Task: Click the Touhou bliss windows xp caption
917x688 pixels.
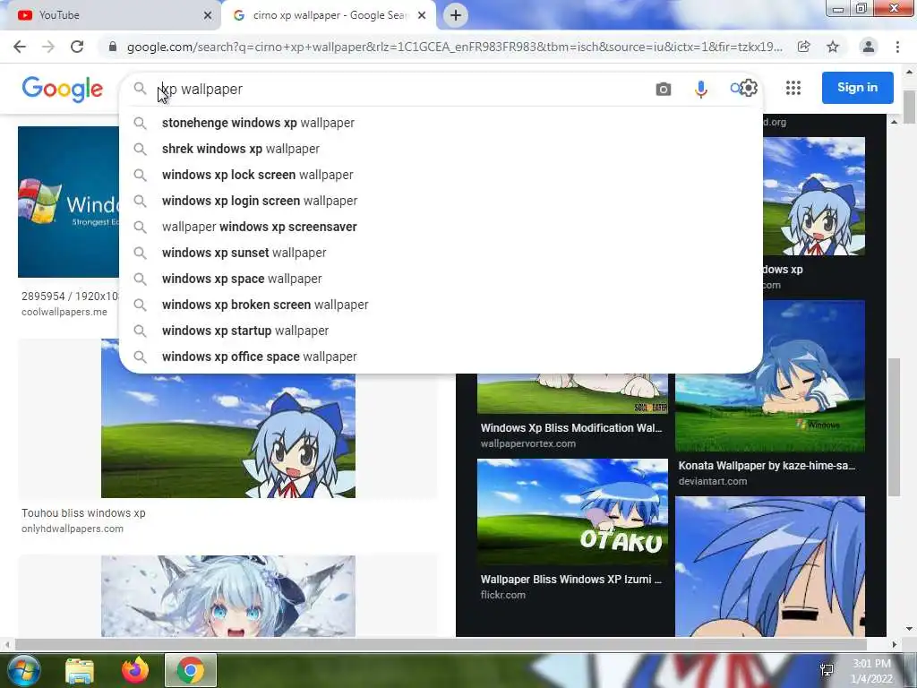Action: pyautogui.click(x=83, y=513)
